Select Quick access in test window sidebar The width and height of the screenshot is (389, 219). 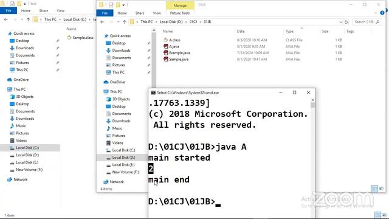[x=24, y=33]
